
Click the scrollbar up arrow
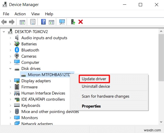tap(161, 31)
